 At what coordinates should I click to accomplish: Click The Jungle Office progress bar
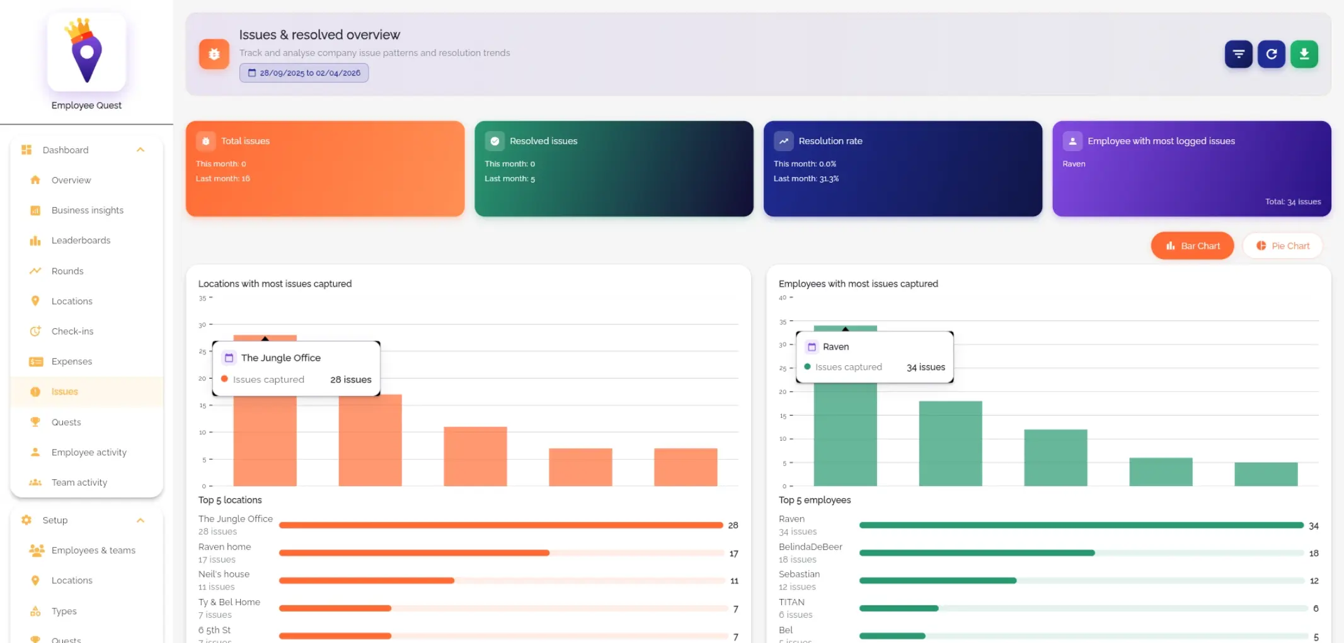[501, 525]
